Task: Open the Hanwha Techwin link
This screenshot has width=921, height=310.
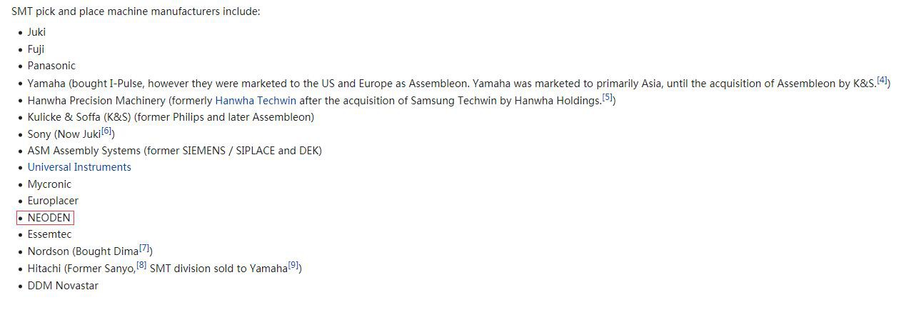Action: [x=255, y=101]
